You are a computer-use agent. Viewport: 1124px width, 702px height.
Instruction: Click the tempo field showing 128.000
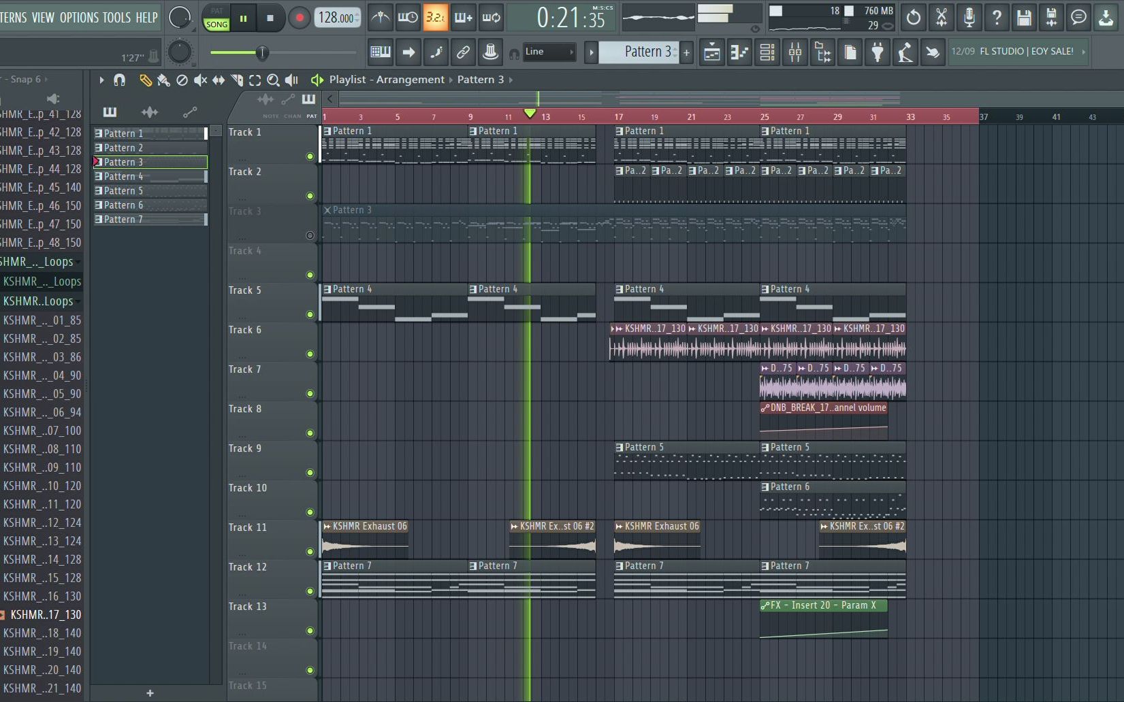point(338,18)
